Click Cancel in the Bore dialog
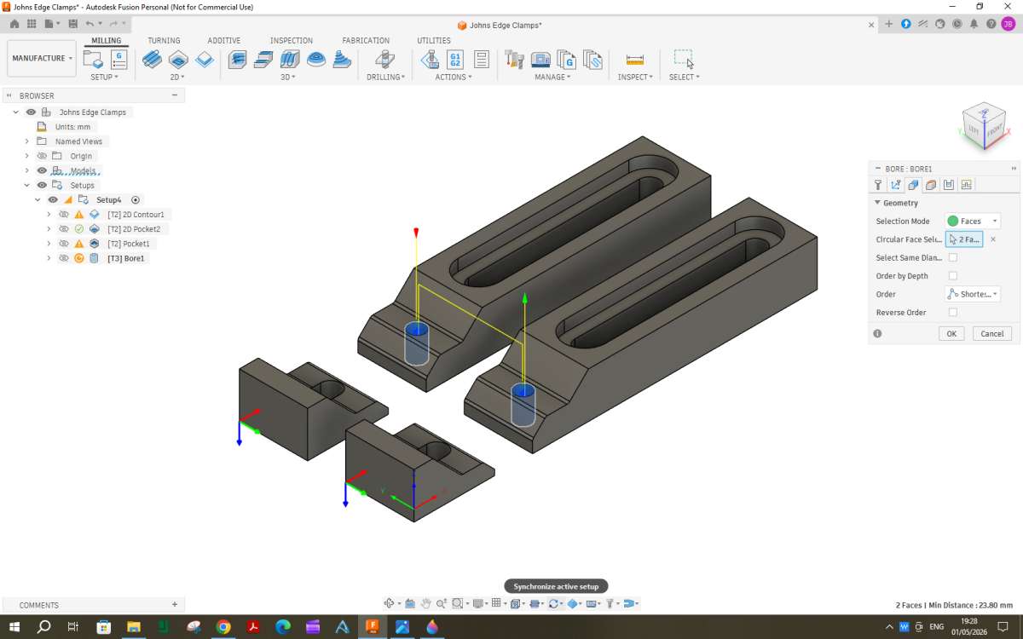This screenshot has width=1023, height=639. click(x=992, y=334)
